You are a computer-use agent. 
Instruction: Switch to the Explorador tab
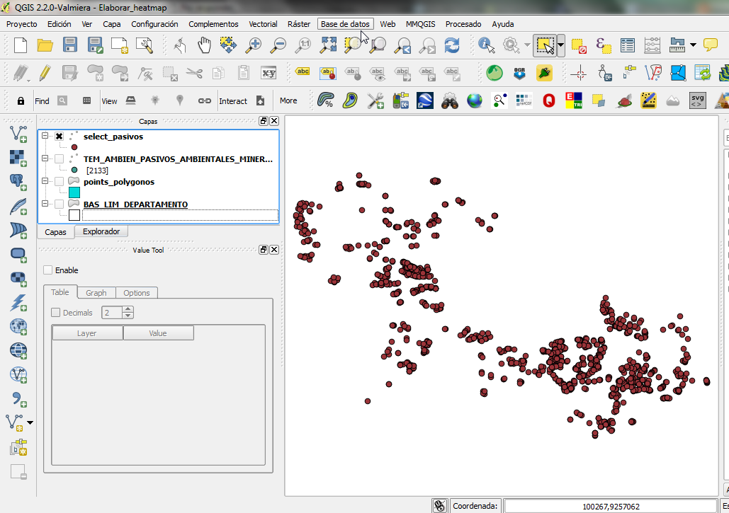101,231
